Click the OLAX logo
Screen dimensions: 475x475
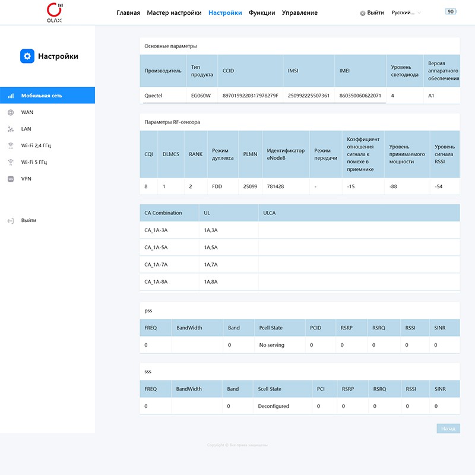(x=54, y=12)
